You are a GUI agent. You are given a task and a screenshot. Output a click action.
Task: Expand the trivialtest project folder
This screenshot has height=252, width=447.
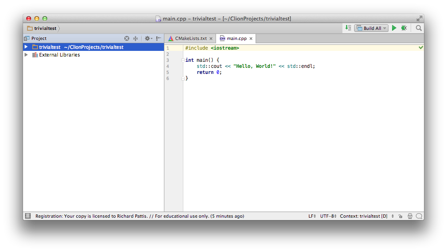(26, 47)
